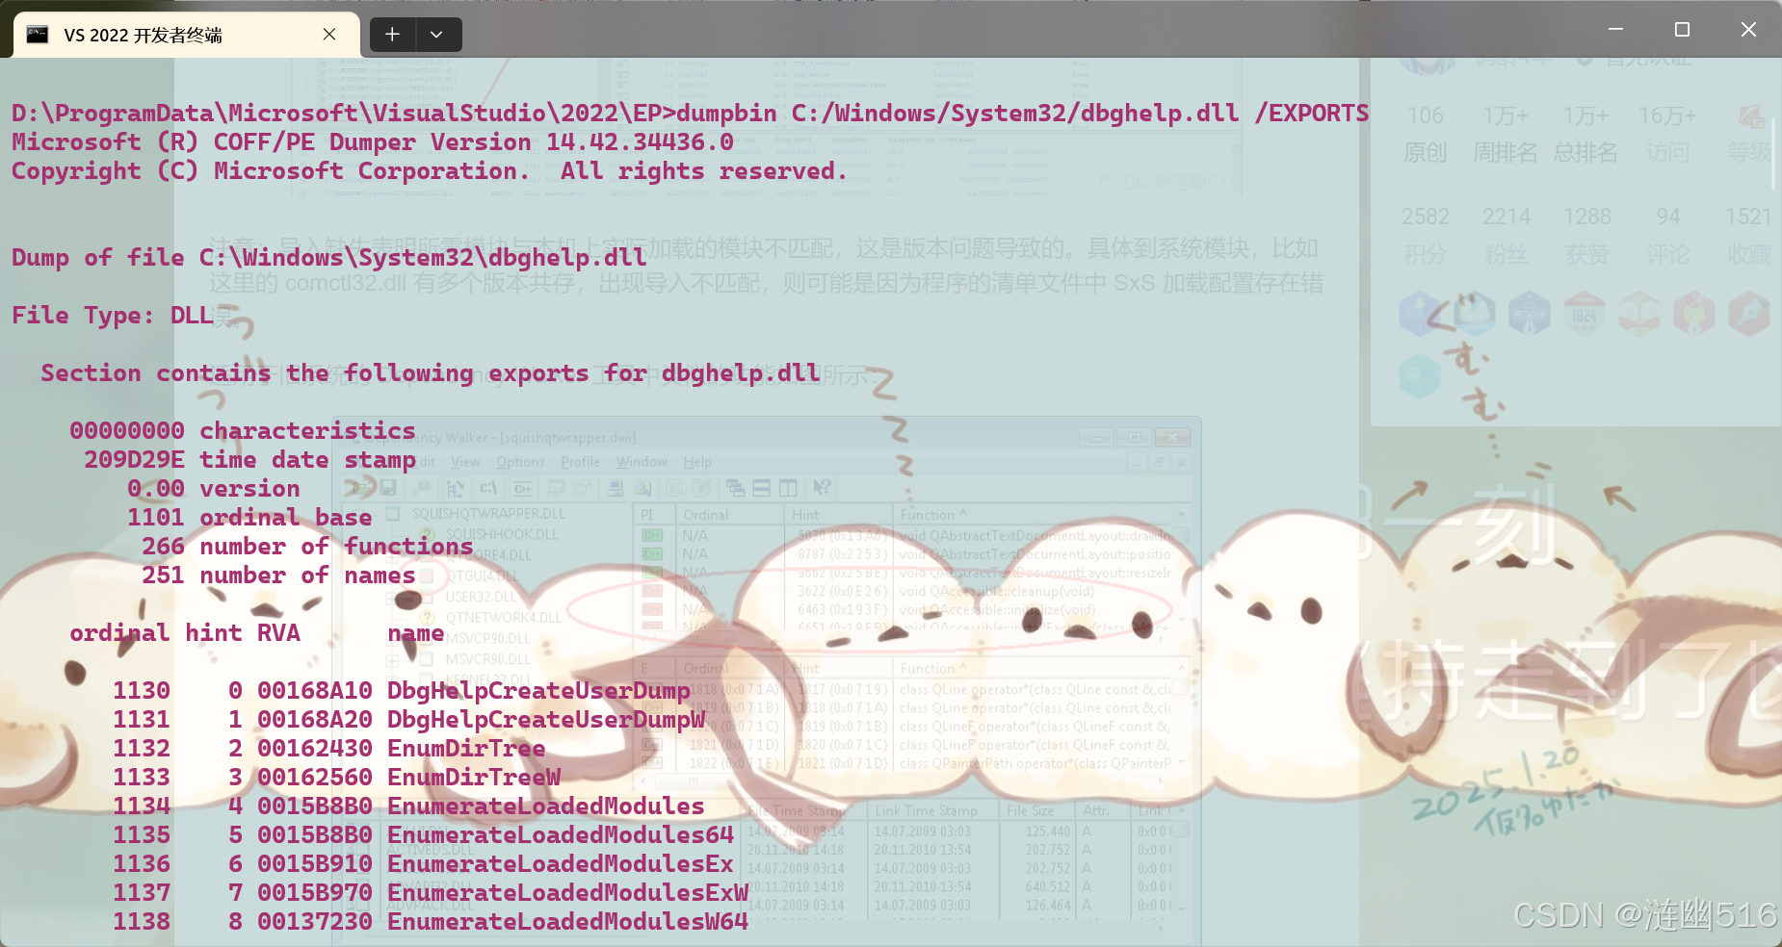The width and height of the screenshot is (1782, 947).
Task: Click ordinal value 1138
Action: click(x=142, y=922)
